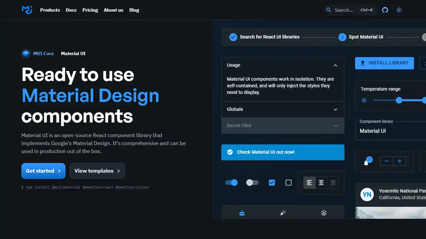This screenshot has height=239, width=426.
Task: Open the Blog page
Action: tap(134, 10)
